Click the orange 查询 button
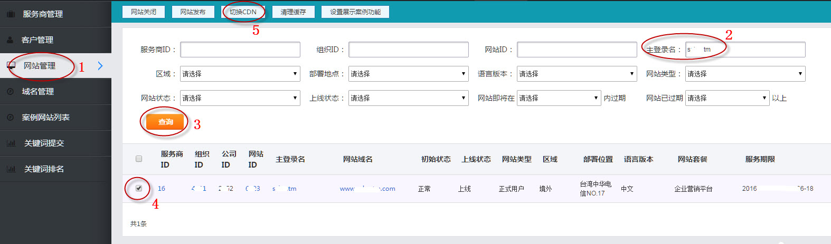Viewport: 831px width, 244px height. tap(165, 122)
